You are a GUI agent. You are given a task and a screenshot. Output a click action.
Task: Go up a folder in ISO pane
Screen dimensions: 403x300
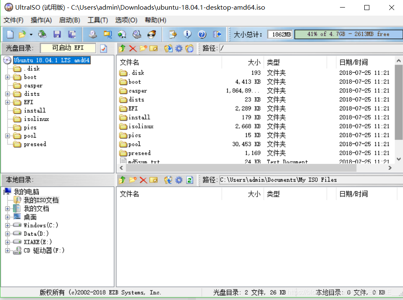point(122,48)
